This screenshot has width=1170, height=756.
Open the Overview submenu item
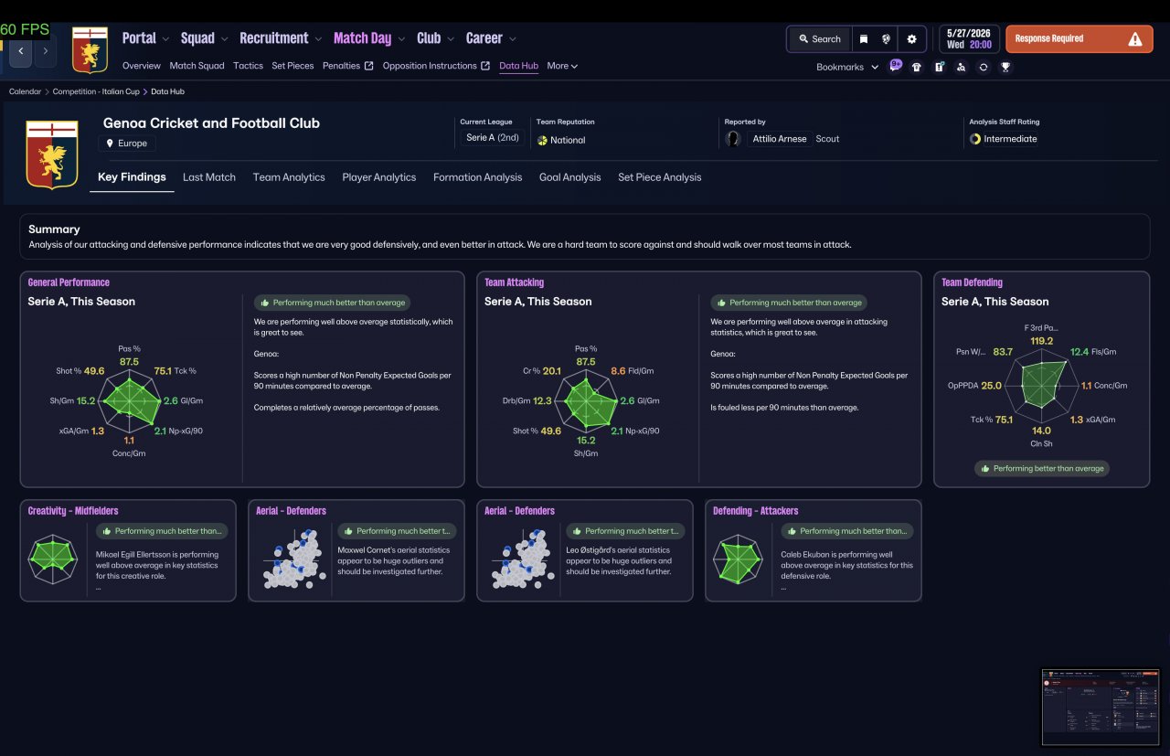pyautogui.click(x=142, y=66)
